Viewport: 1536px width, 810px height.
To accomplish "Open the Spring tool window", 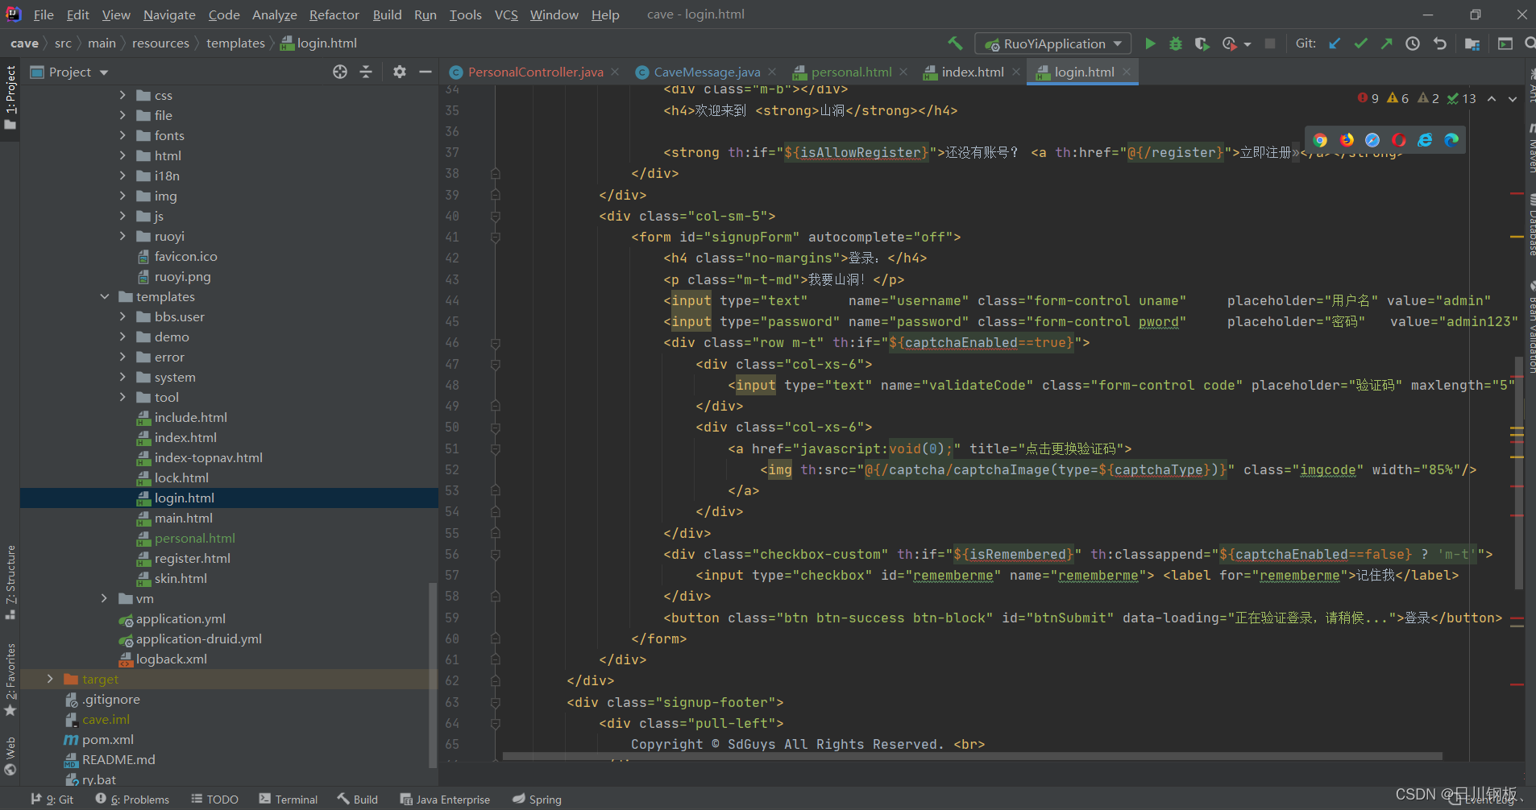I will click(537, 799).
